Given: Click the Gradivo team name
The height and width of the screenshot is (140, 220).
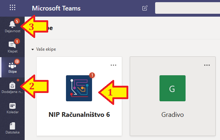Looking at the screenshot, I should 173,115.
